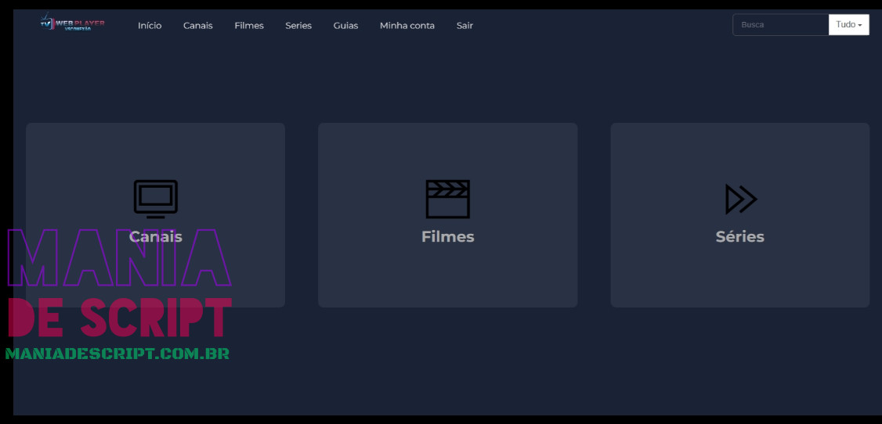
Task: Open the Séries card label
Action: point(739,236)
